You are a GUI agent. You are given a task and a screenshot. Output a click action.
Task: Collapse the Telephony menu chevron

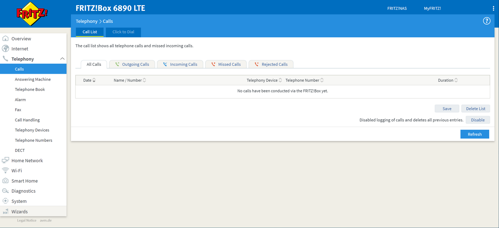[62, 59]
